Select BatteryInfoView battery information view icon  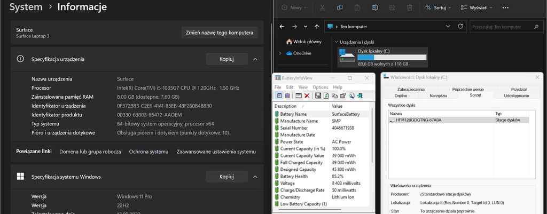pyautogui.click(x=279, y=96)
